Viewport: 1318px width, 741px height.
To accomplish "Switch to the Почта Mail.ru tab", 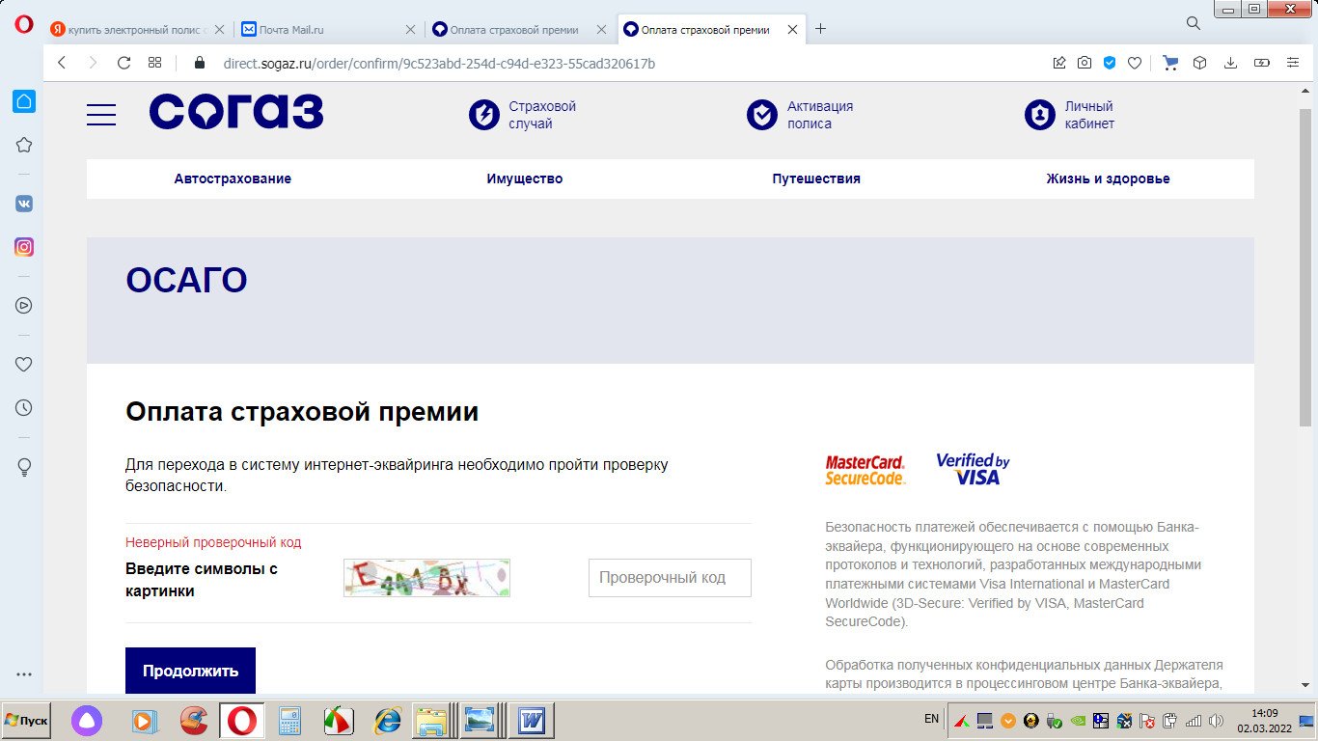I will pyautogui.click(x=328, y=29).
